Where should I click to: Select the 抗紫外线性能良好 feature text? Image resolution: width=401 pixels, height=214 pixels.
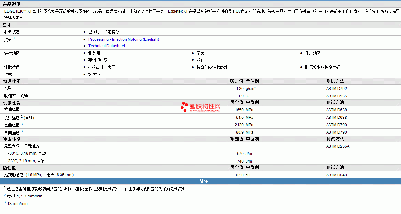[x=212, y=67]
